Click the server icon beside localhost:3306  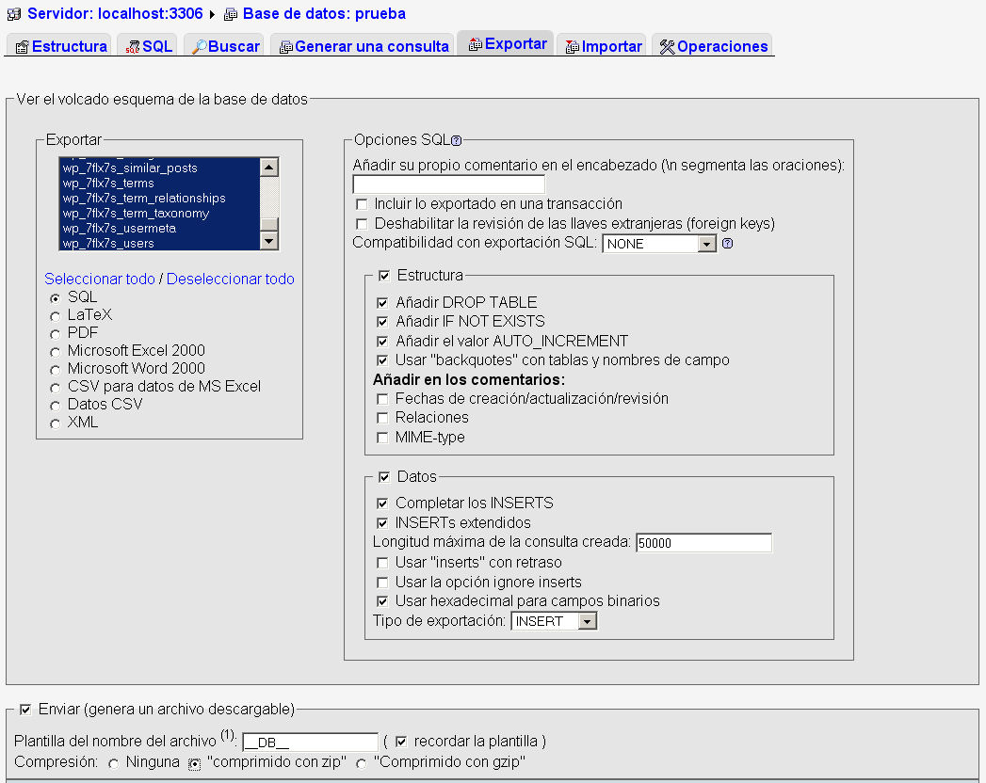[x=14, y=14]
